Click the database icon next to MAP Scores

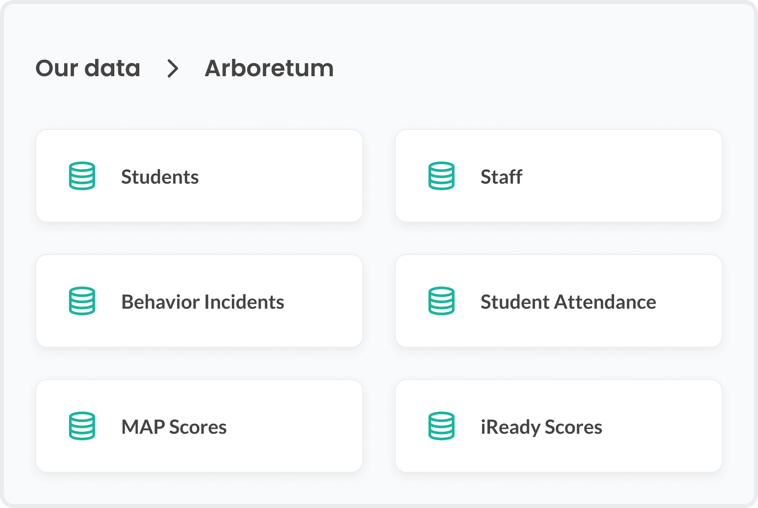[x=82, y=426]
